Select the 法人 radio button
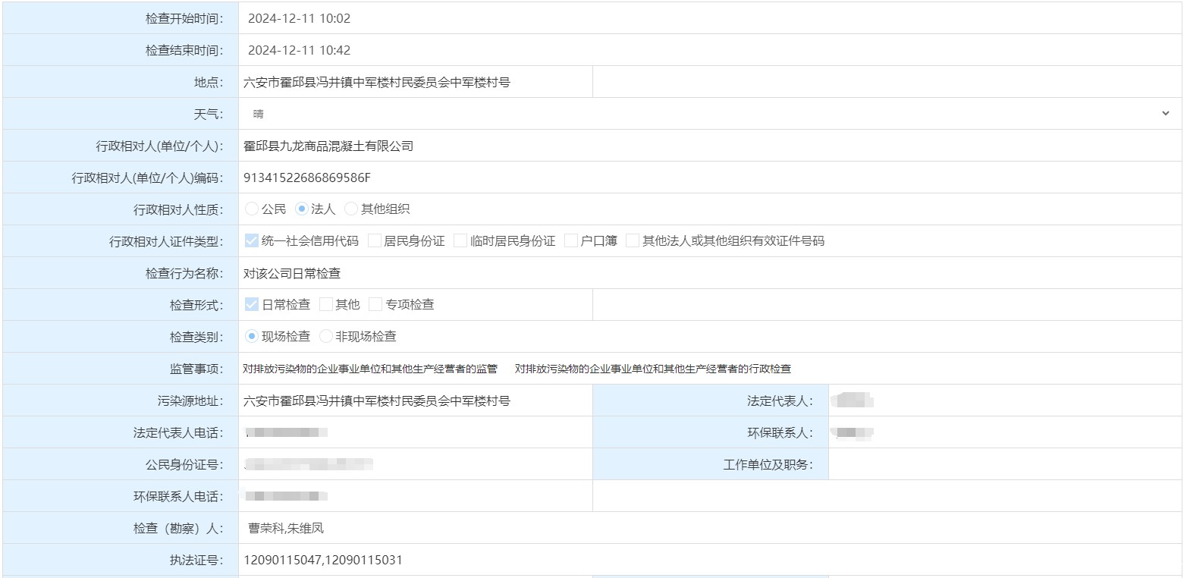This screenshot has height=578, width=1187. [302, 209]
